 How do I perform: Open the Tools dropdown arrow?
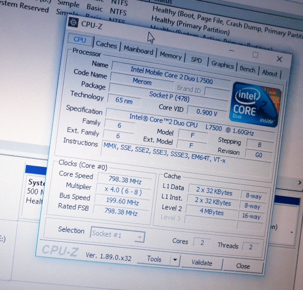175,260
